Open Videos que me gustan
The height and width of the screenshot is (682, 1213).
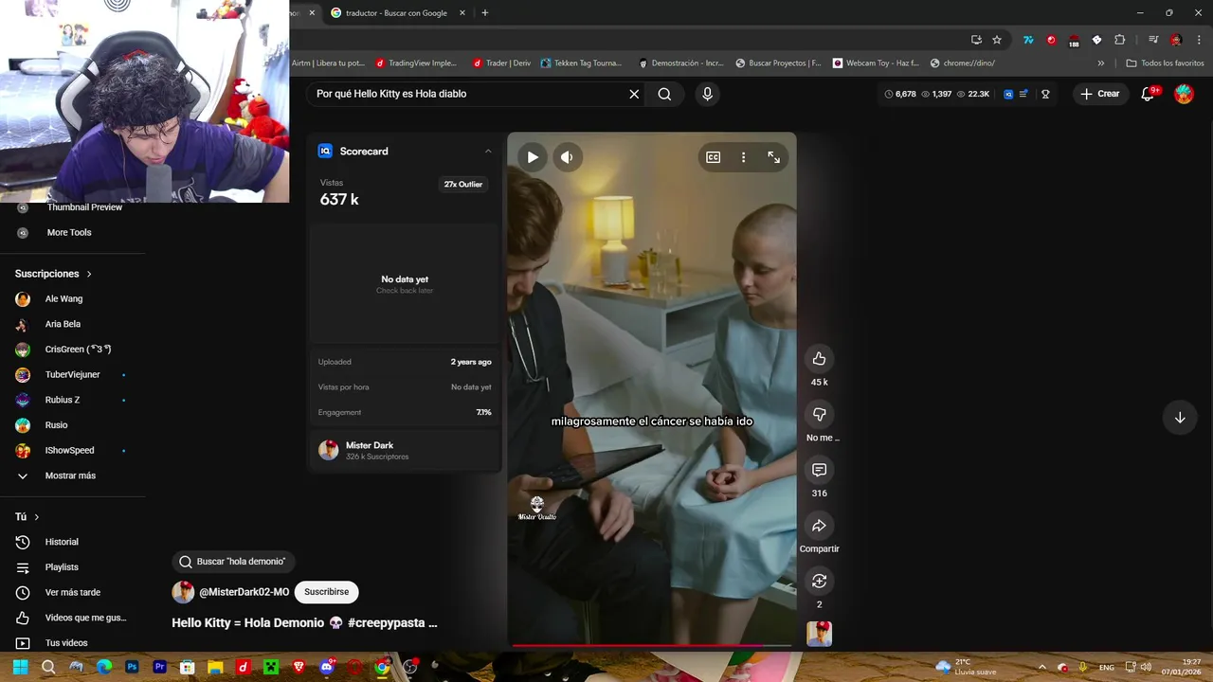coord(85,618)
